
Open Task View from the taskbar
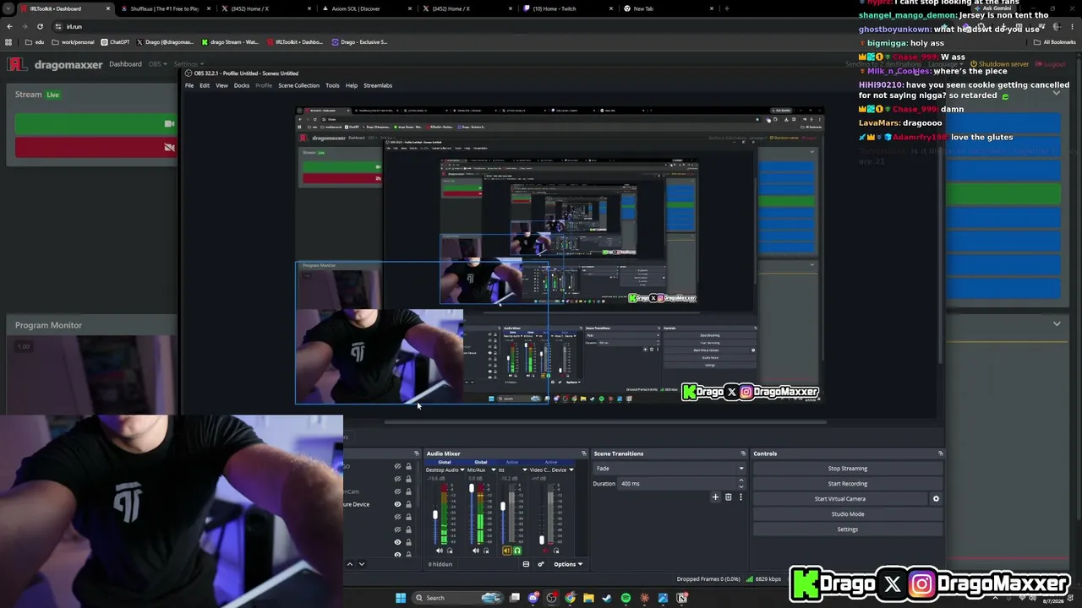coord(514,598)
